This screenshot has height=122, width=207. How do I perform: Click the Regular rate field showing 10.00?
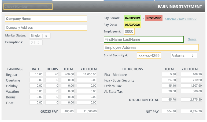[x=36, y=74]
